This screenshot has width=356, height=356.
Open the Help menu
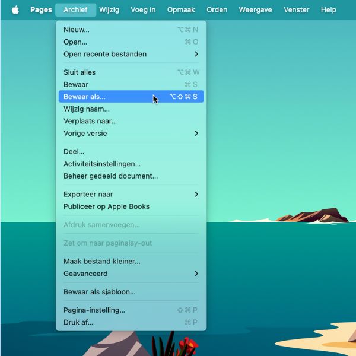(x=329, y=9)
